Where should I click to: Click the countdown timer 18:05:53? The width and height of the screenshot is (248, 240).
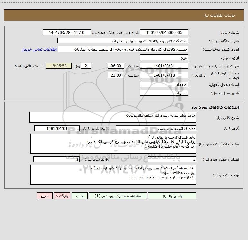click(59, 66)
